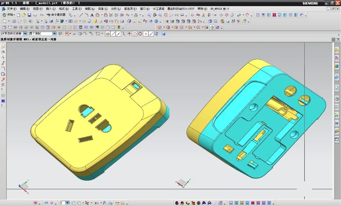
Task: Click the text 'A' annotation tool
Action: (x=92, y=15)
